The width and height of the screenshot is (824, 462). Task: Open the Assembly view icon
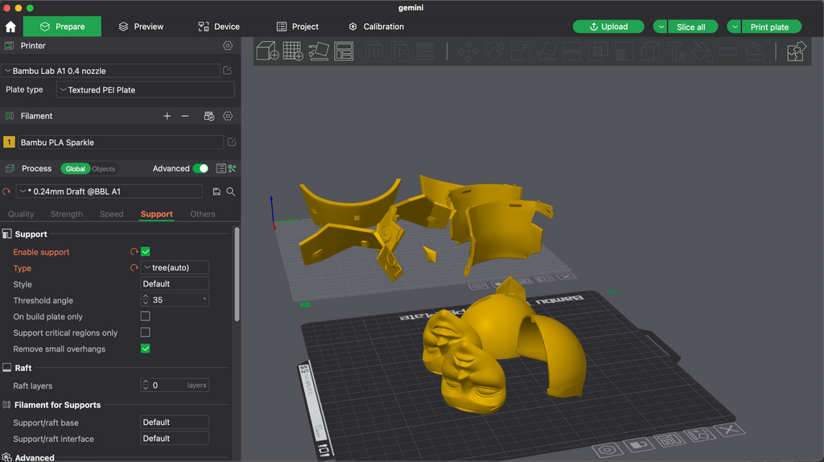(x=796, y=52)
